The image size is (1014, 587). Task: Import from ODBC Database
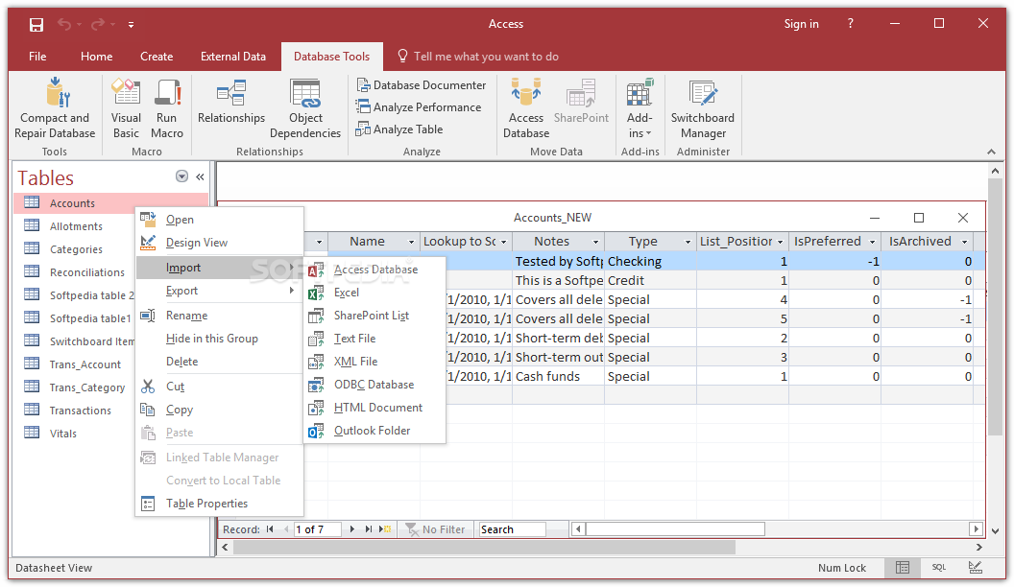coord(374,385)
